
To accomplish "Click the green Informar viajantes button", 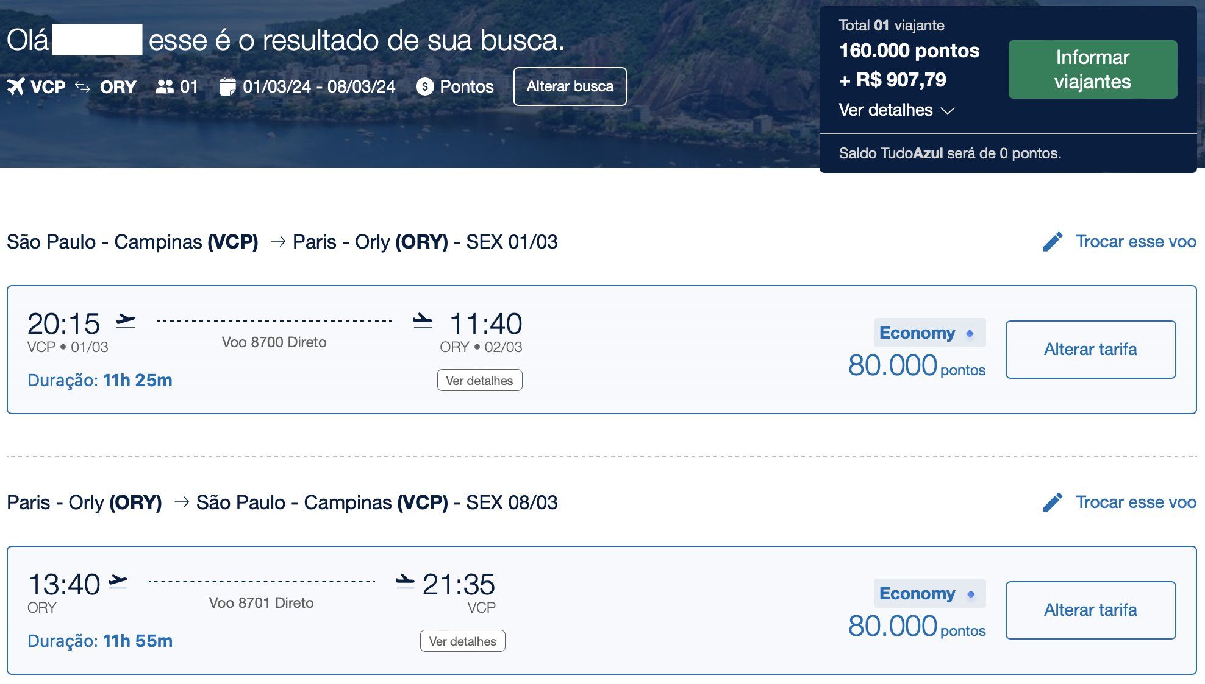I will pos(1092,69).
